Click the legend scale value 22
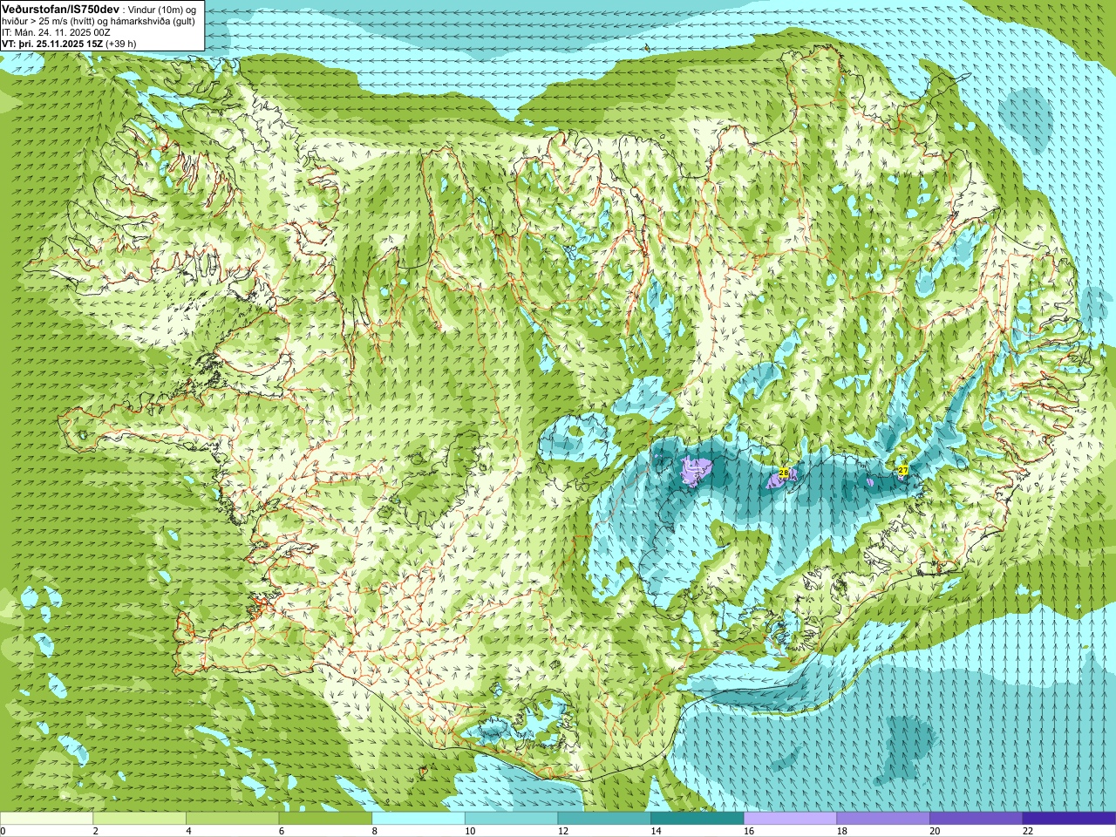Screen dimensions: 1116x837 pyautogui.click(x=1028, y=831)
